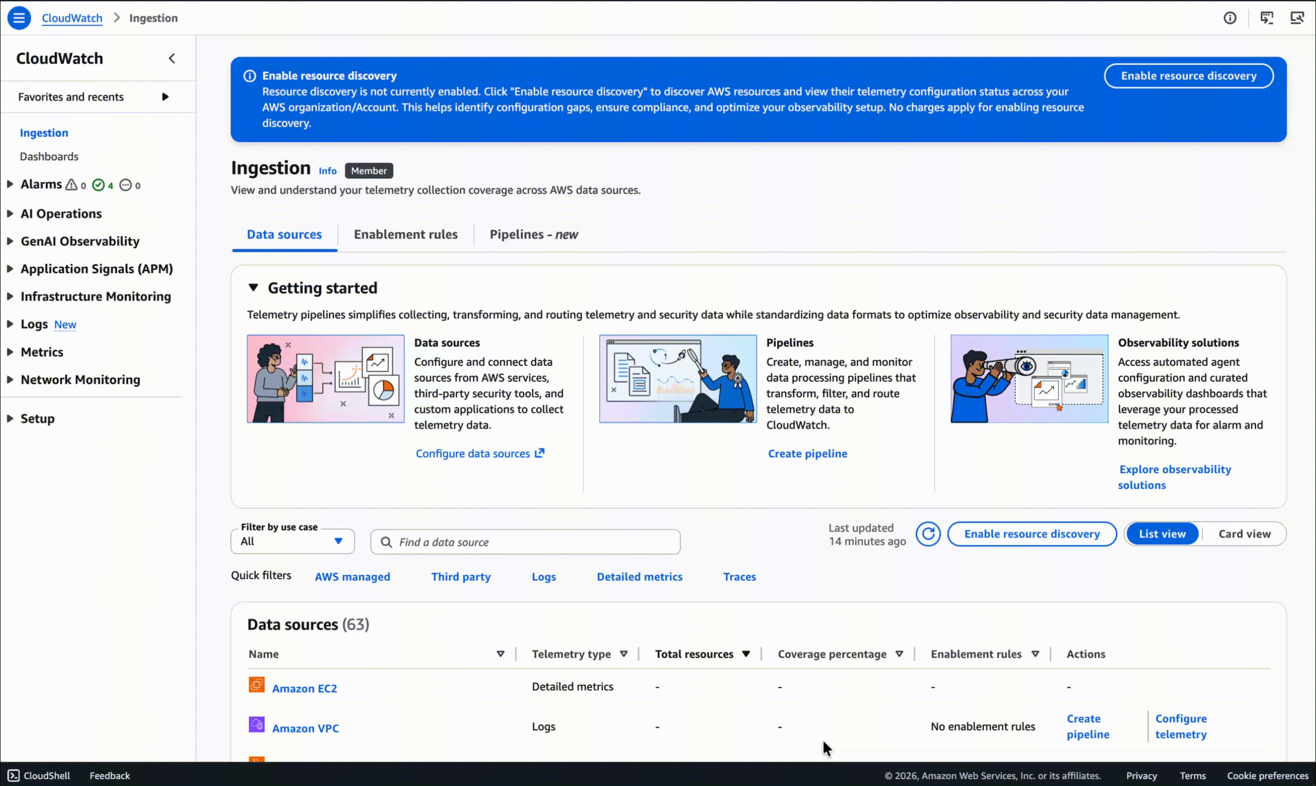1316x786 pixels.
Task: Expand the Alarms navigation section
Action: (10, 184)
